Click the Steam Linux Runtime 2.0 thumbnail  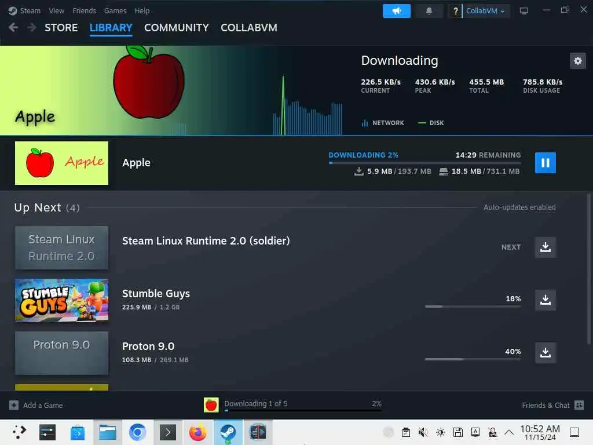point(61,247)
